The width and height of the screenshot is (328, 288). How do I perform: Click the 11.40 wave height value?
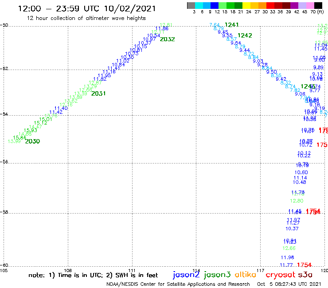[61, 109]
